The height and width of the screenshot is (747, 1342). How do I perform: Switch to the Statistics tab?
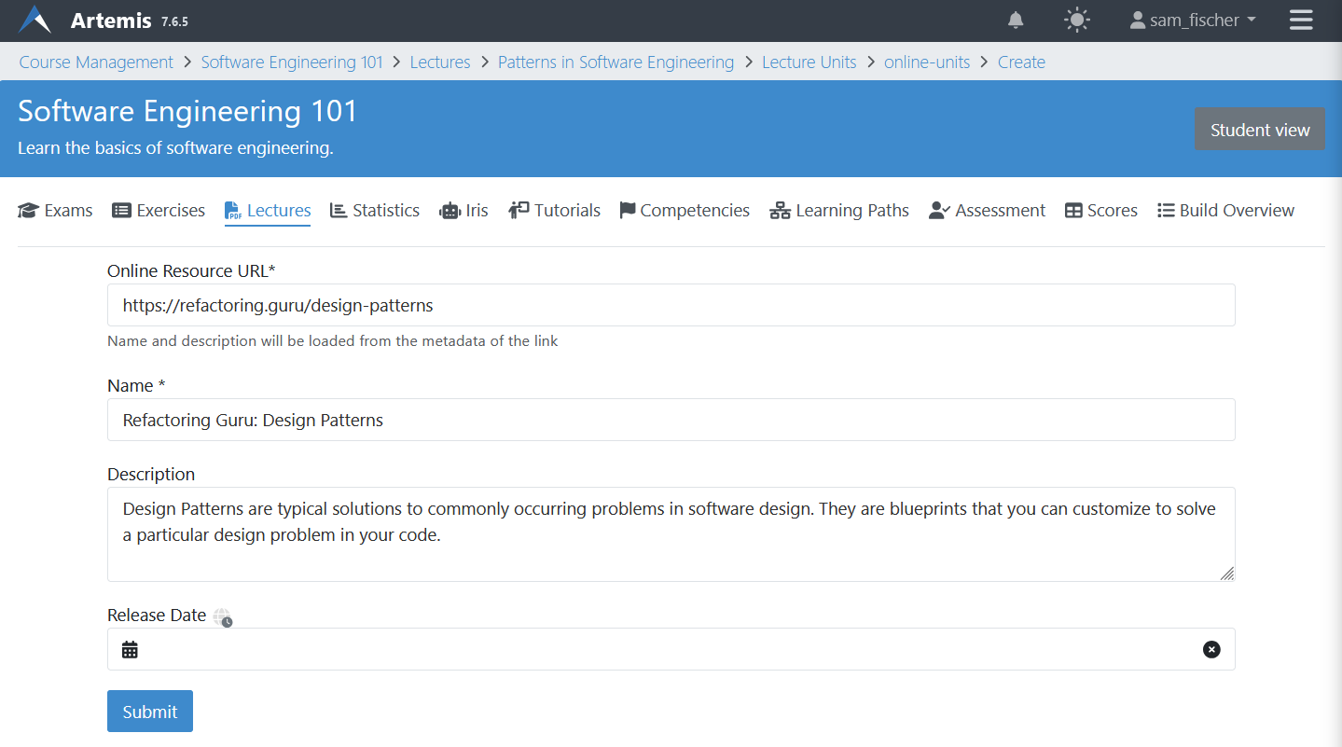374,210
